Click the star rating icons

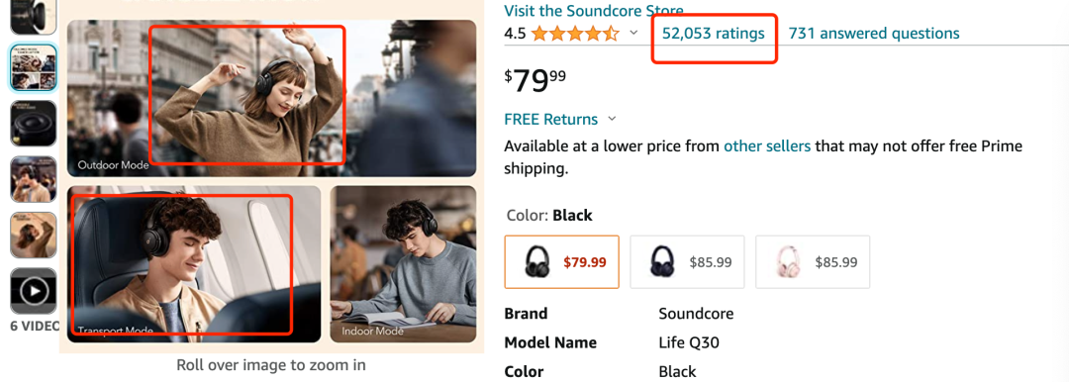pyautogui.click(x=575, y=33)
